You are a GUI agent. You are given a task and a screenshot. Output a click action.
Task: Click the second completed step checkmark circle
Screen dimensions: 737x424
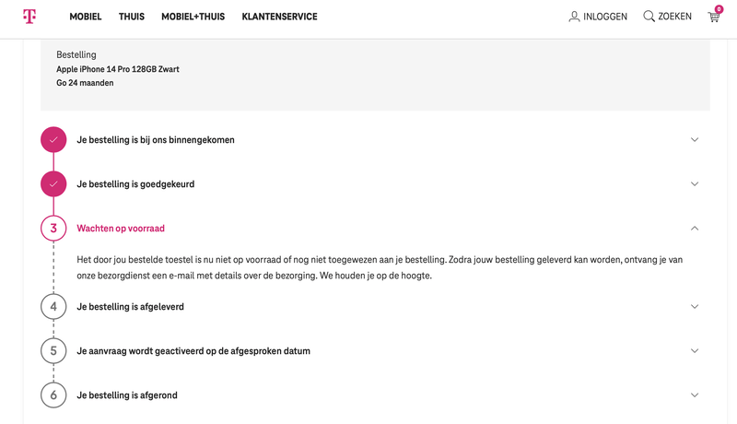point(53,184)
